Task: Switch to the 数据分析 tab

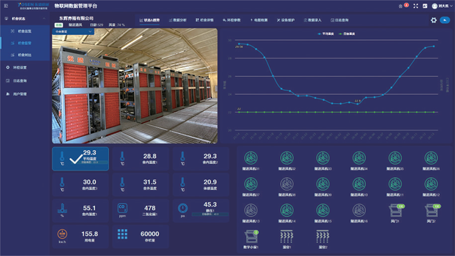Action: click(x=179, y=20)
